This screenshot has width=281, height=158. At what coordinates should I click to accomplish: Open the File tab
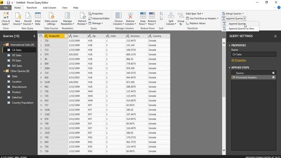[6, 8]
